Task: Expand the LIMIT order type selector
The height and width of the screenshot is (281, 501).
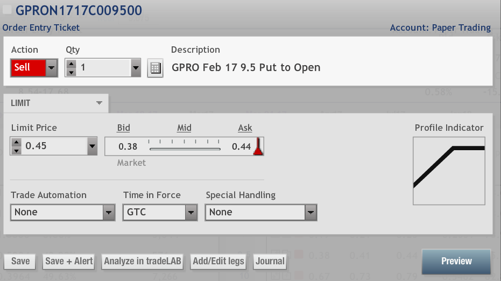Action: pos(99,103)
